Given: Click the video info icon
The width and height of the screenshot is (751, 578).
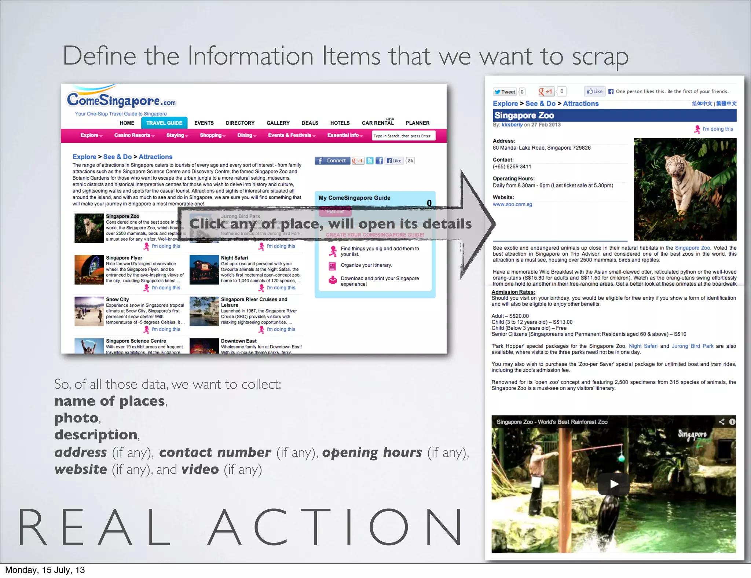Looking at the screenshot, I should 732,422.
